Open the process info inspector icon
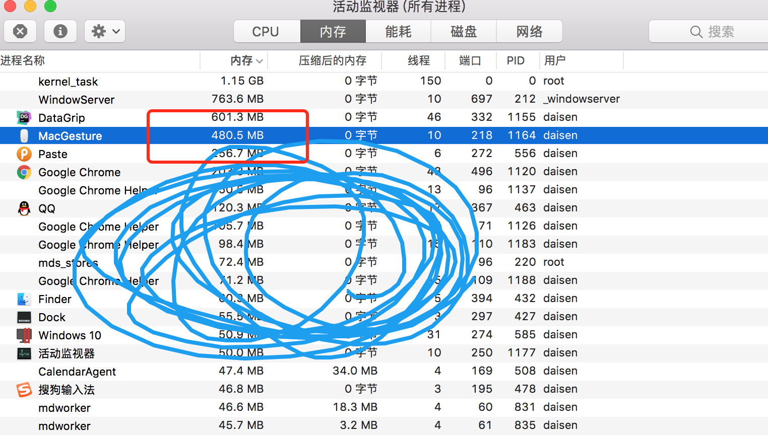Viewport: 768px width, 435px height. (60, 32)
